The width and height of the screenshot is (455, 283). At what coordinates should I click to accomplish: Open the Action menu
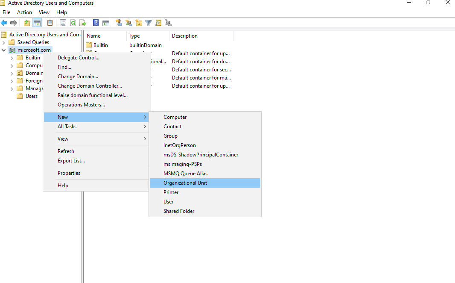[24, 12]
